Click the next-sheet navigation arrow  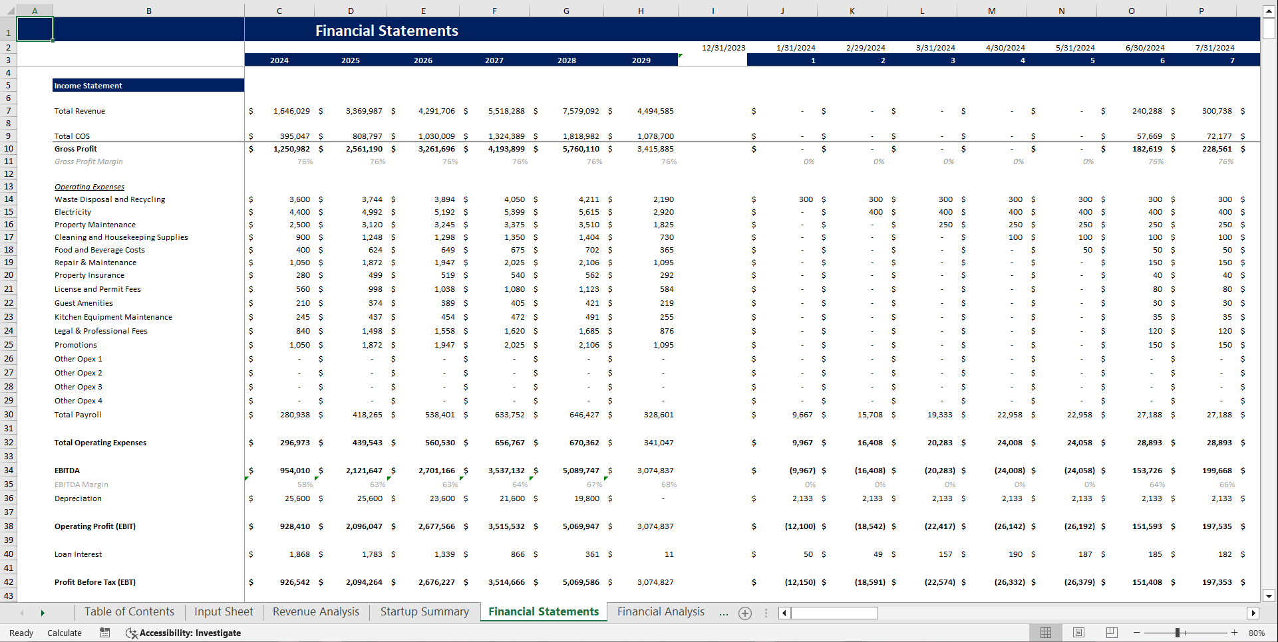[43, 613]
